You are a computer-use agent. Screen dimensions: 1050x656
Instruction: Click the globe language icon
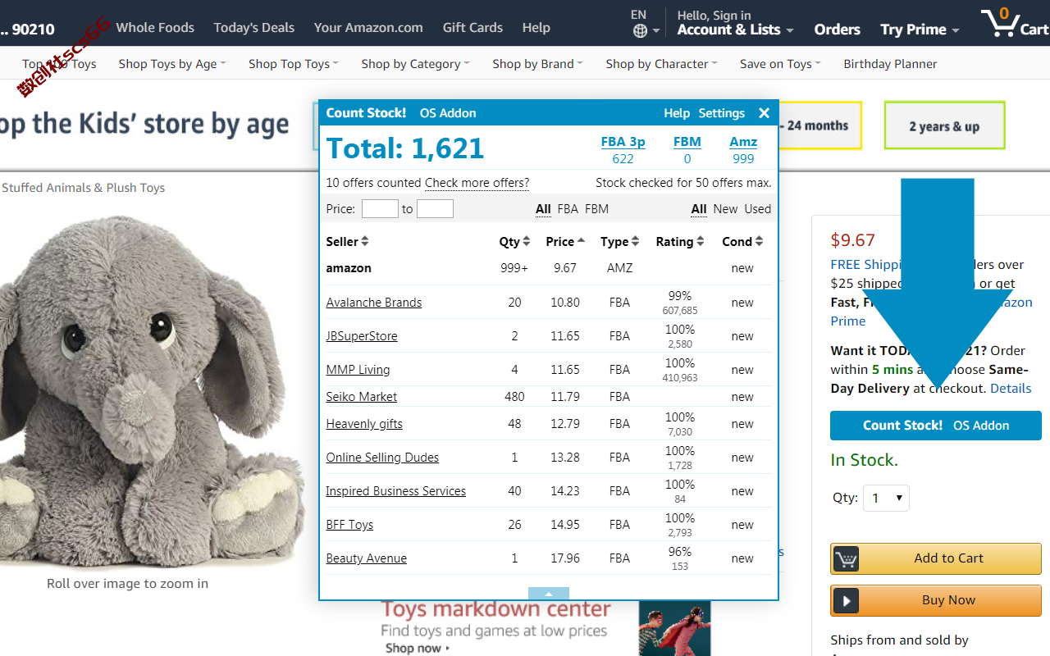[641, 31]
